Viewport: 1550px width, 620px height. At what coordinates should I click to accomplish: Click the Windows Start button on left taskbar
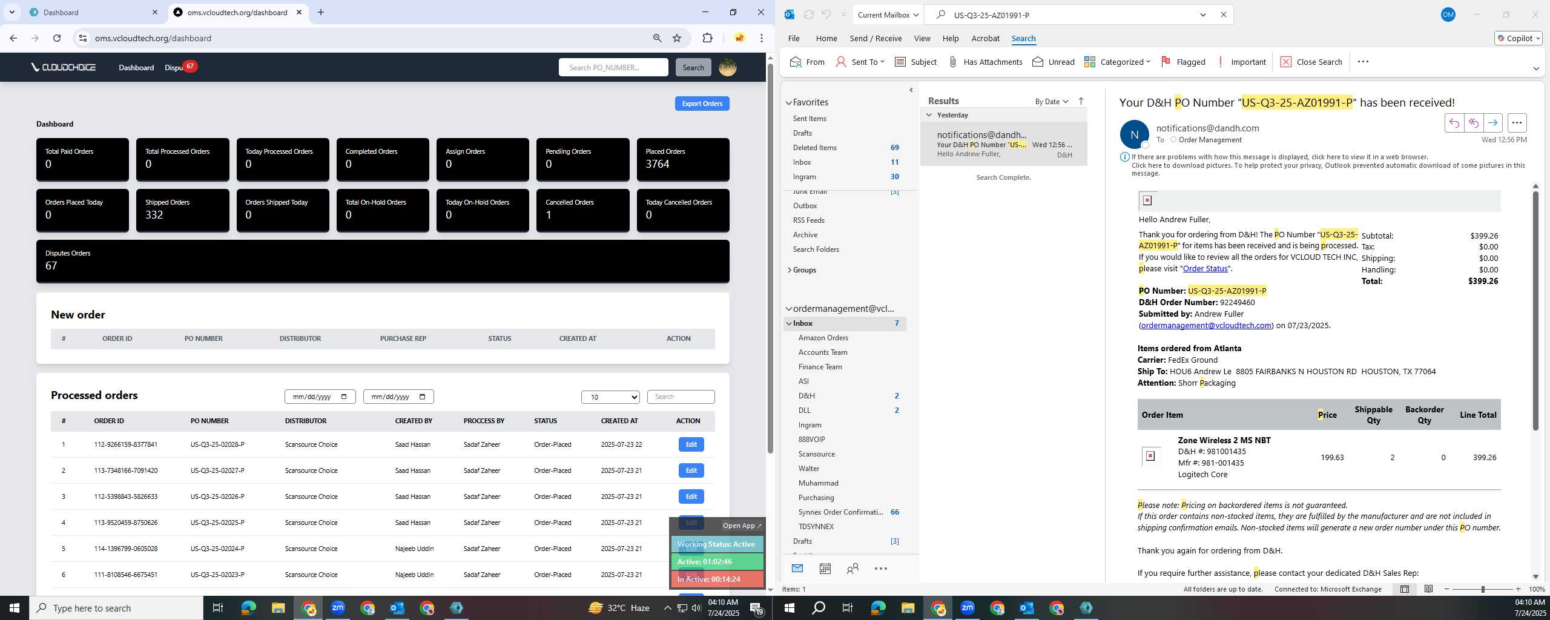click(x=15, y=608)
